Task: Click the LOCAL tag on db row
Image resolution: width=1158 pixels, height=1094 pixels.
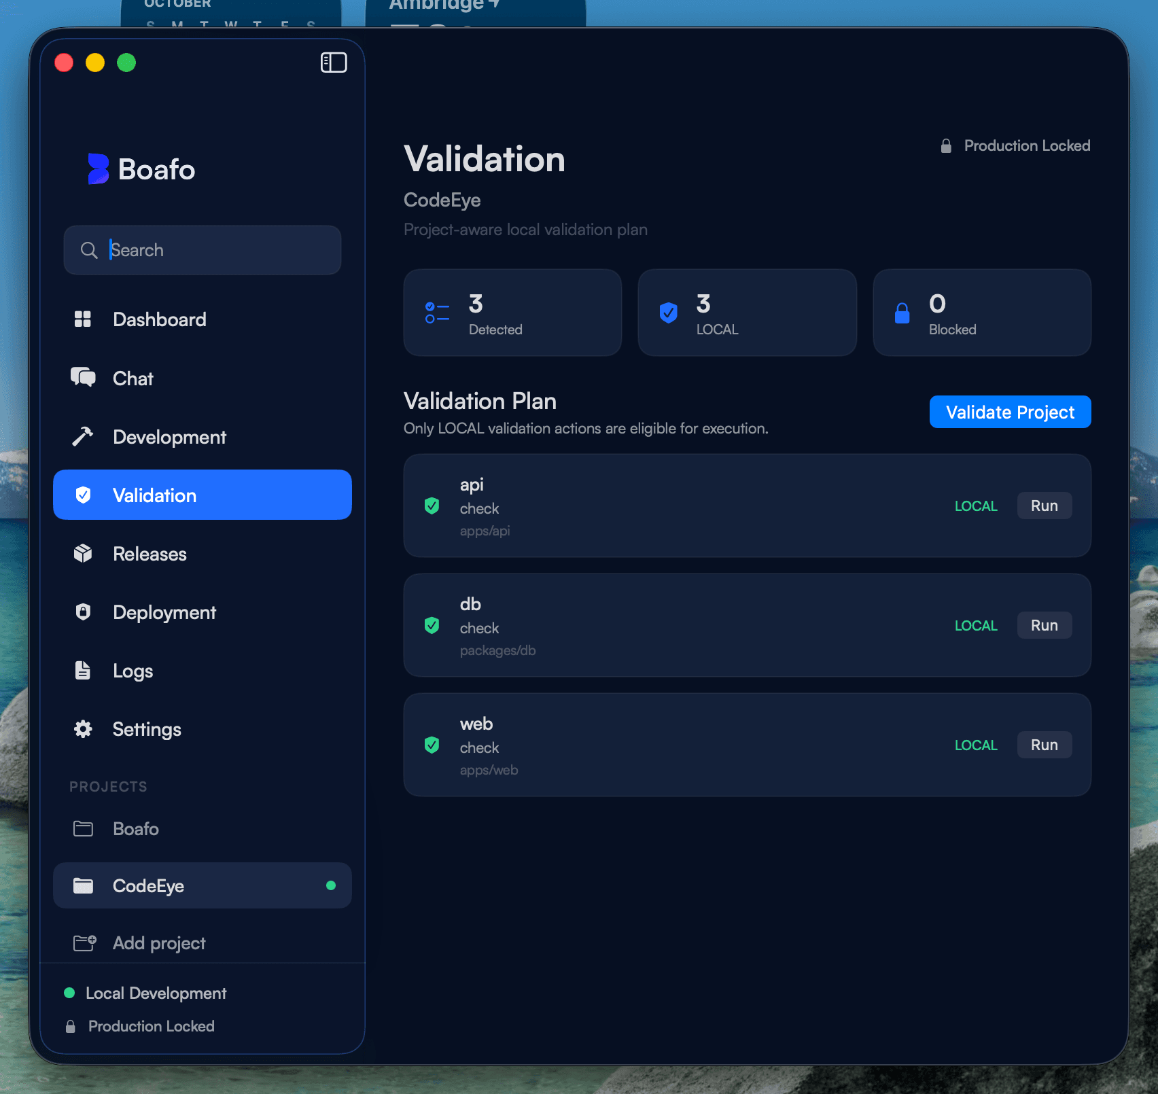Action: pyautogui.click(x=976, y=625)
